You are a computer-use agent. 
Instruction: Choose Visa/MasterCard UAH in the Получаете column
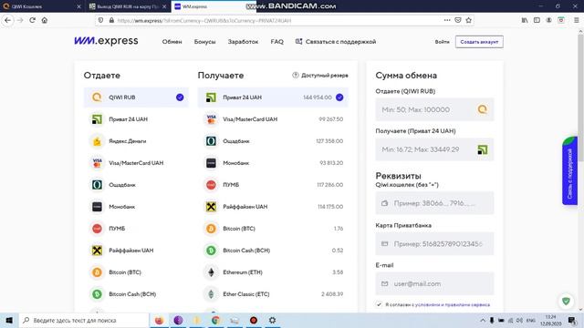click(273, 119)
